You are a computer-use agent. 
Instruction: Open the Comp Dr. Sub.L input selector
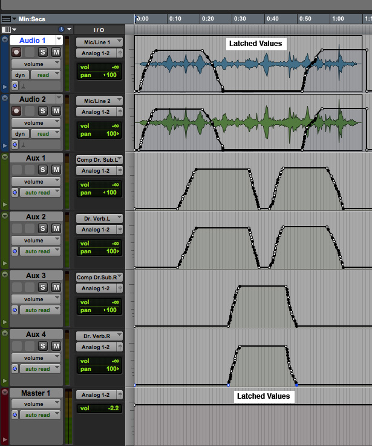pos(99,159)
